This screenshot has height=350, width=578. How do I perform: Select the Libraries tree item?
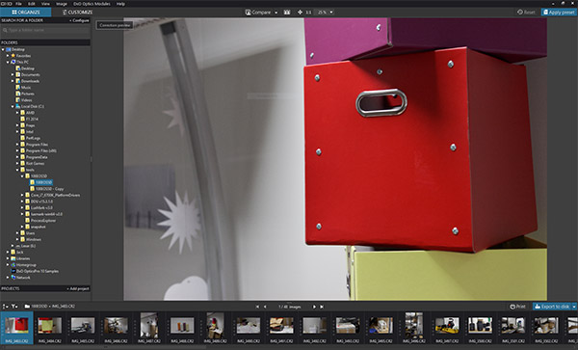(x=20, y=258)
